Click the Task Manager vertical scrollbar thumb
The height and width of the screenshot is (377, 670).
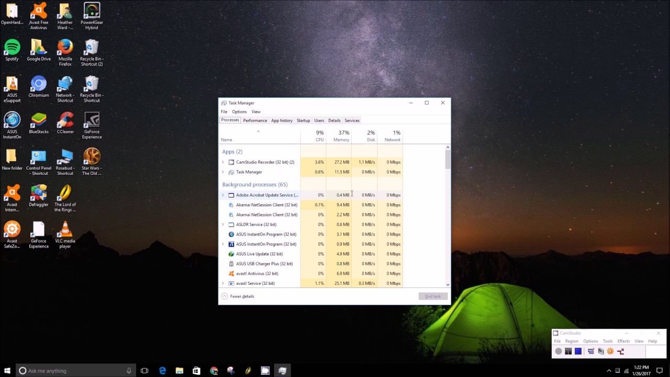pyautogui.click(x=448, y=159)
